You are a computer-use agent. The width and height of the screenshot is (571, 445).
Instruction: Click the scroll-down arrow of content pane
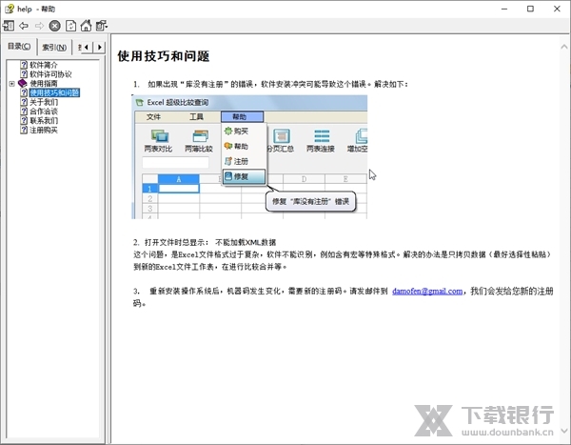click(564, 431)
